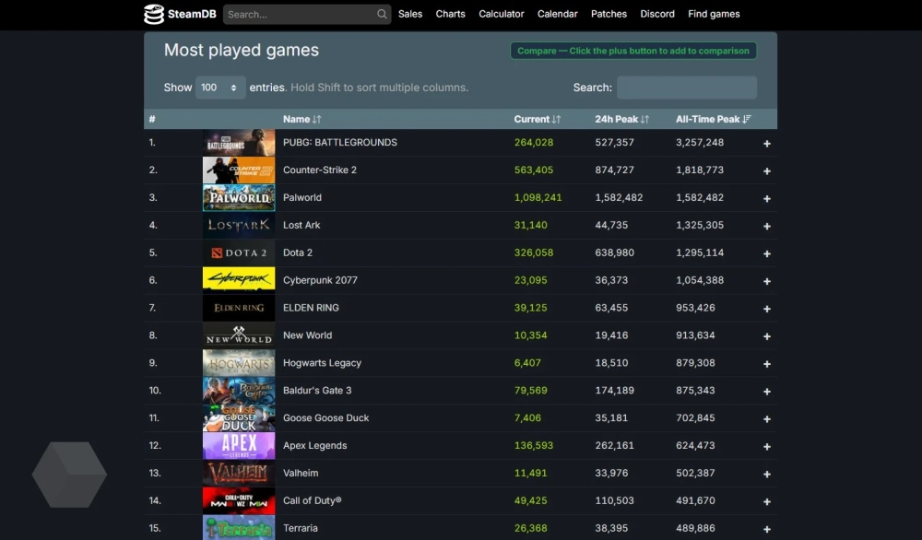The height and width of the screenshot is (540, 922).
Task: Open the Counter-Strike 2 game link
Action: tap(319, 170)
